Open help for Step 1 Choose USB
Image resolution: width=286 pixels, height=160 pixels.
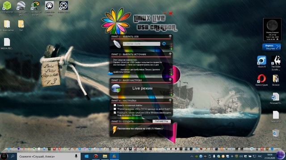(170, 36)
